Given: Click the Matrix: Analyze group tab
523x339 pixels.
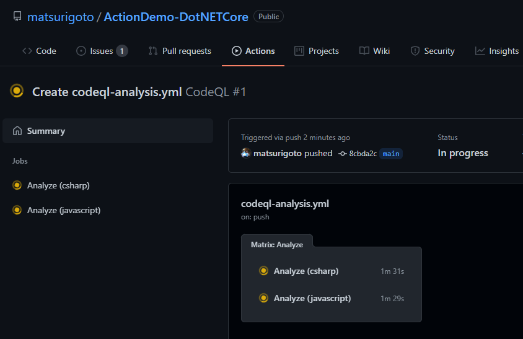Looking at the screenshot, I should [277, 245].
